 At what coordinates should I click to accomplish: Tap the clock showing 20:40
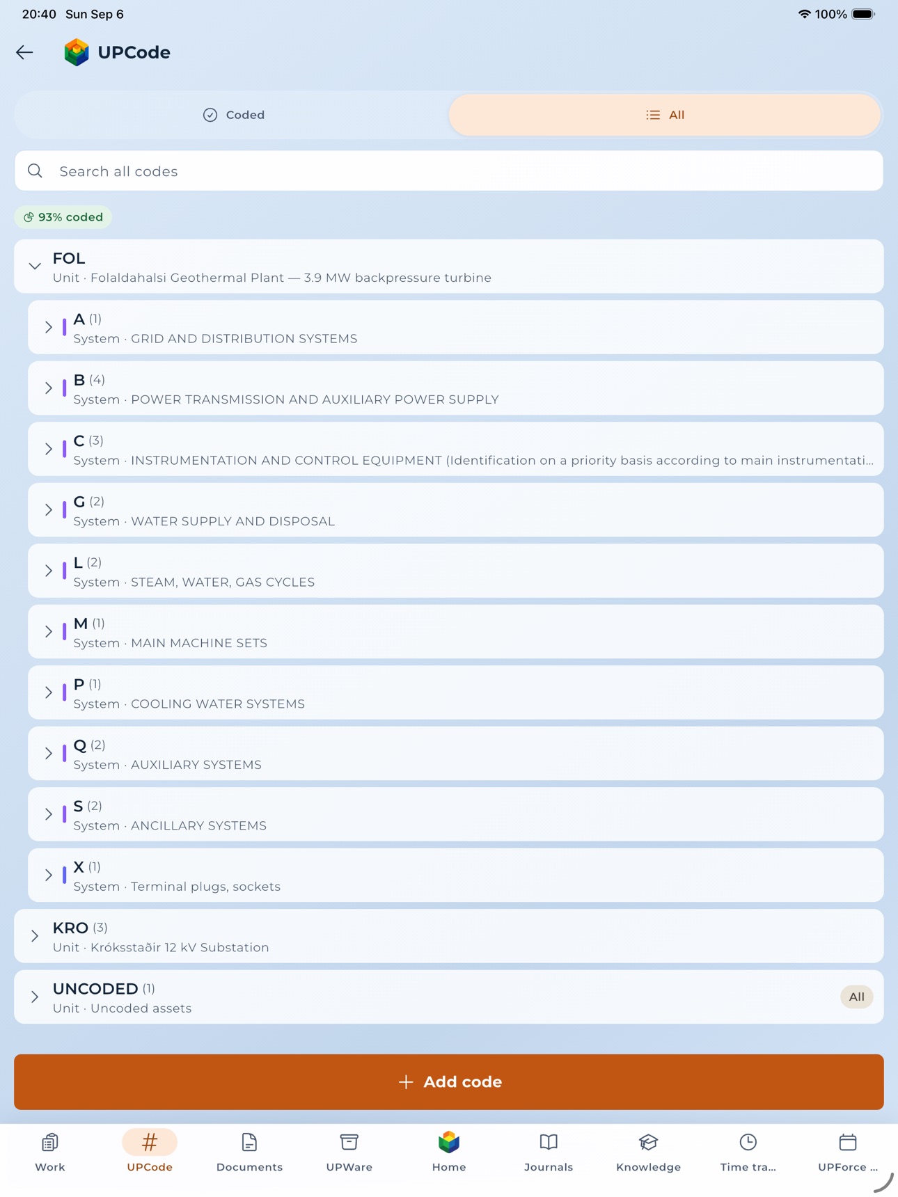pyautogui.click(x=39, y=14)
